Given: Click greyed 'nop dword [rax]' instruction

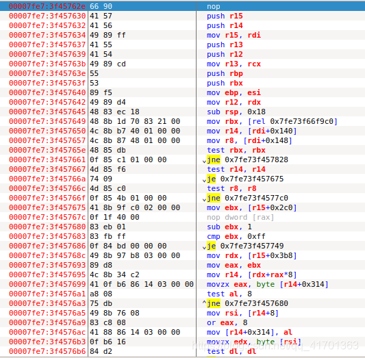Looking at the screenshot, I should pos(240,217).
